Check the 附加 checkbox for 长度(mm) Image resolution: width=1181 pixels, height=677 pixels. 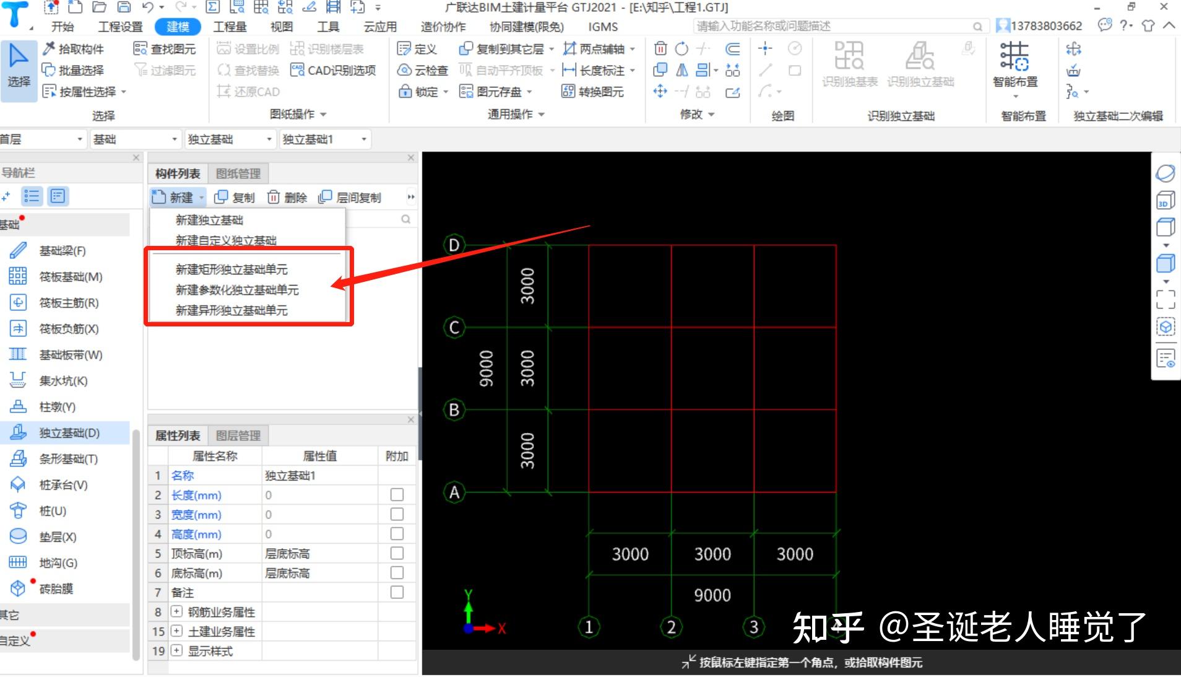(x=397, y=494)
